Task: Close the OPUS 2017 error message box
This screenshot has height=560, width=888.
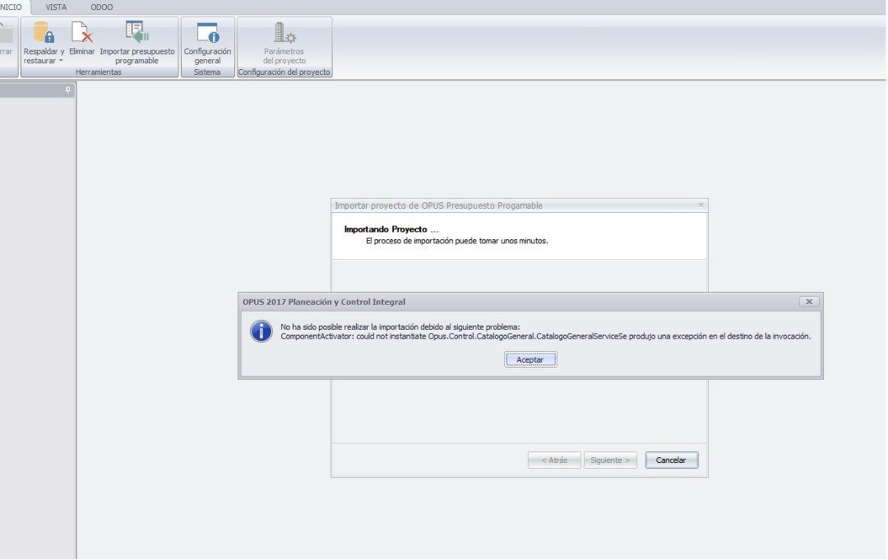Action: (808, 302)
